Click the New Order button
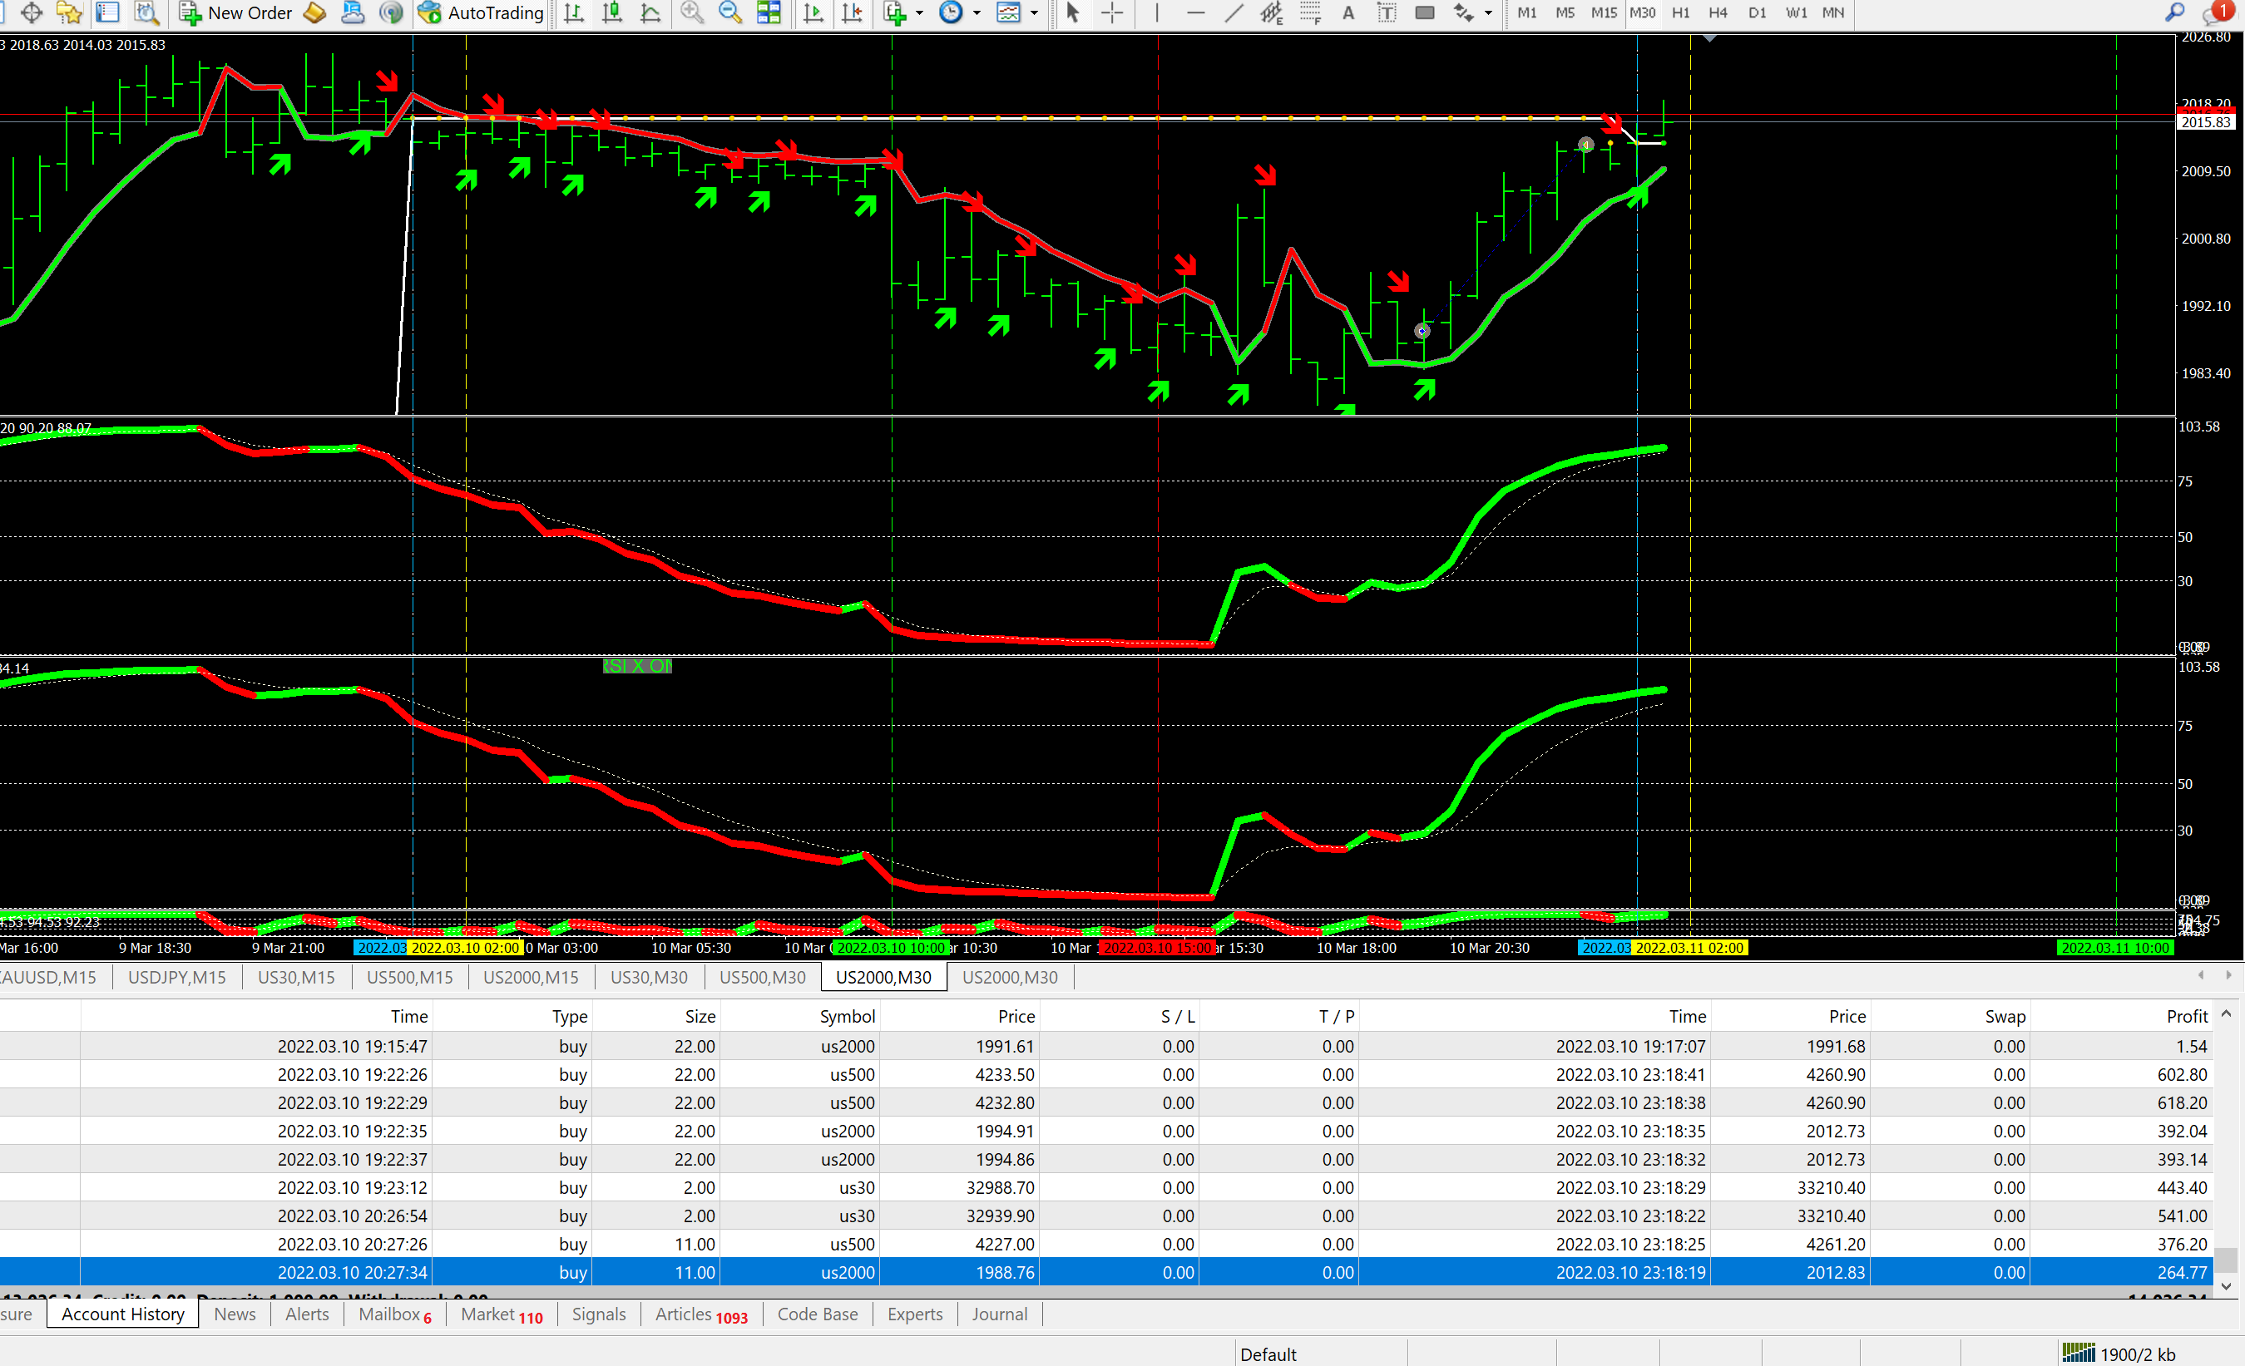This screenshot has height=1366, width=2245. [235, 12]
